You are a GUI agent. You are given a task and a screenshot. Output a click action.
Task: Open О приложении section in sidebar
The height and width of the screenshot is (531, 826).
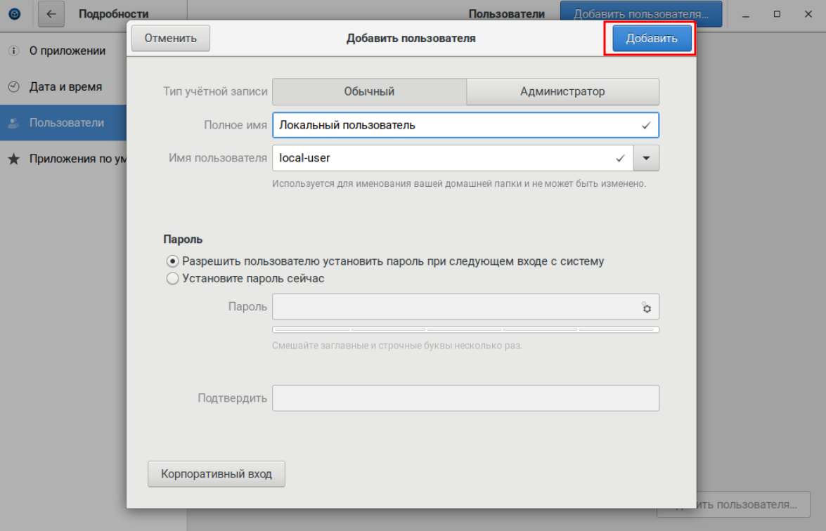point(67,51)
